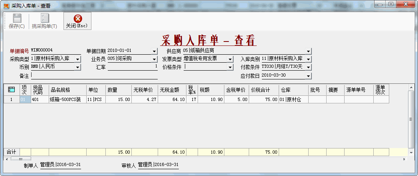Expand the 入库类别 dropdown

[x=309, y=59]
